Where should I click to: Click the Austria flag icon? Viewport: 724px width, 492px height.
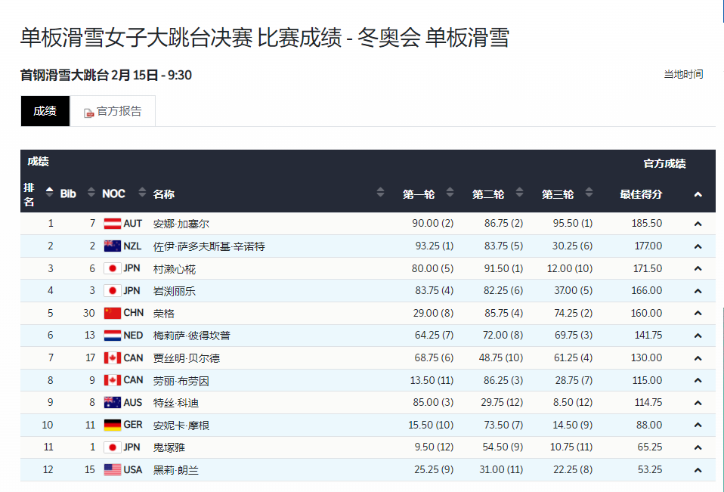(112, 224)
